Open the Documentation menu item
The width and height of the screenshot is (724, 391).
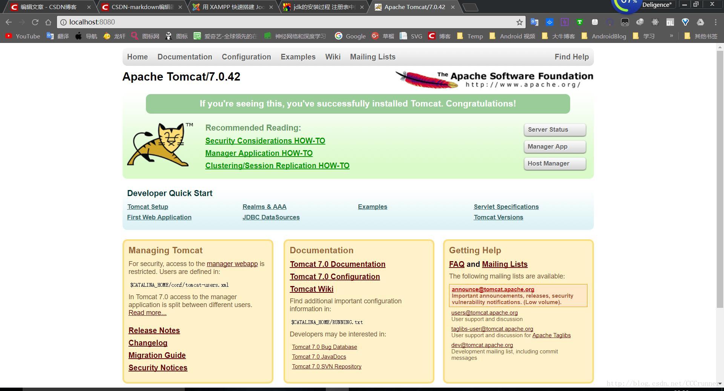pos(185,57)
